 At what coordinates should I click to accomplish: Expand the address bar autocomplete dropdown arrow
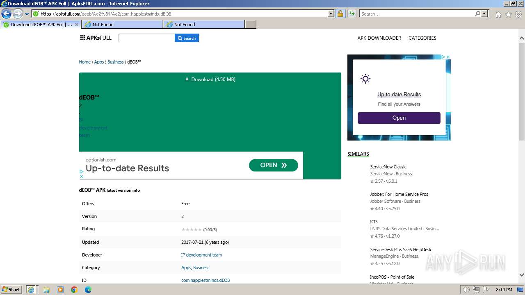pos(331,14)
